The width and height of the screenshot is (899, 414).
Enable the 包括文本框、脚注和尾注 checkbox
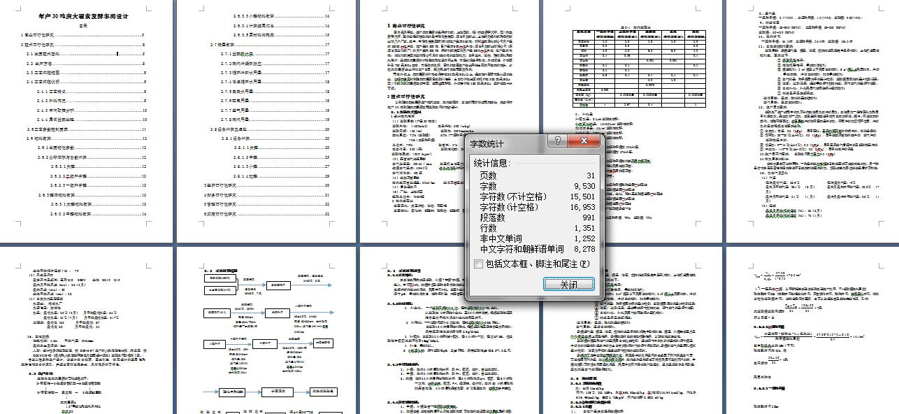[x=478, y=264]
